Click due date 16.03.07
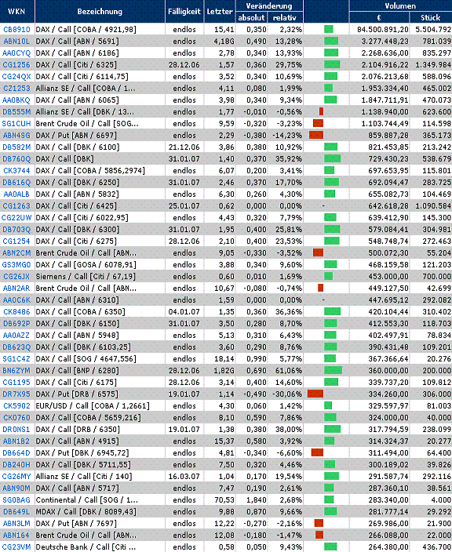This screenshot has width=452, height=552. pyautogui.click(x=184, y=476)
